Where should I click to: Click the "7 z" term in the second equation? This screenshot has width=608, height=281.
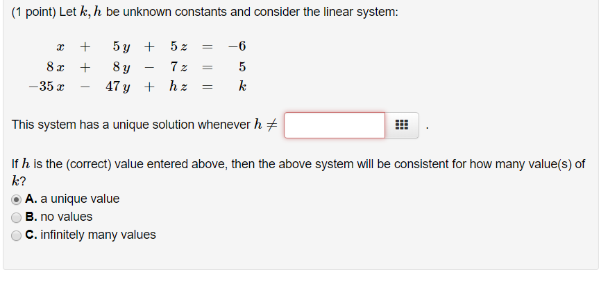177,67
